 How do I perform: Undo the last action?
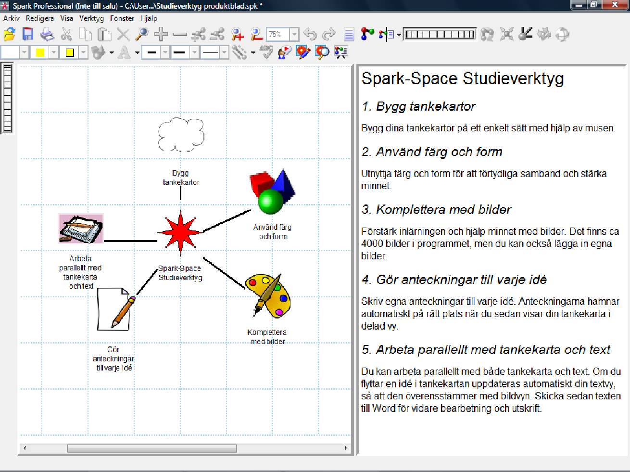(x=310, y=34)
